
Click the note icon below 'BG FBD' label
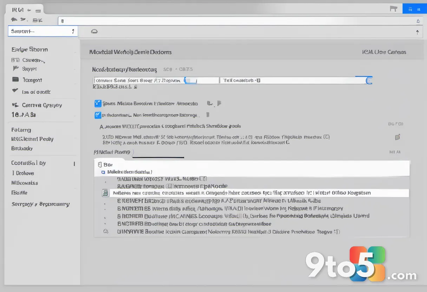coord(398,137)
